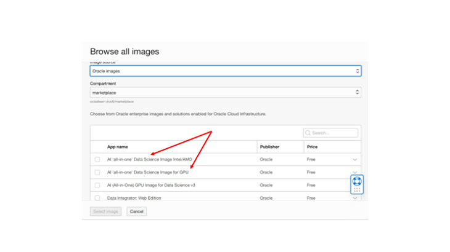Click the Cancel button
Screen dimensions: 450x252
pyautogui.click(x=137, y=211)
